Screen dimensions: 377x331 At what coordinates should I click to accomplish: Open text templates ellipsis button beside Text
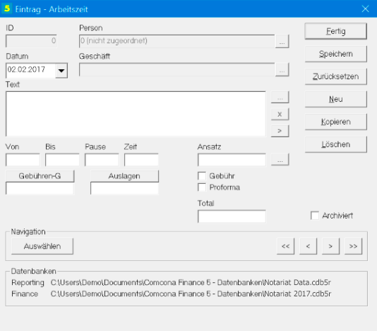(280, 98)
